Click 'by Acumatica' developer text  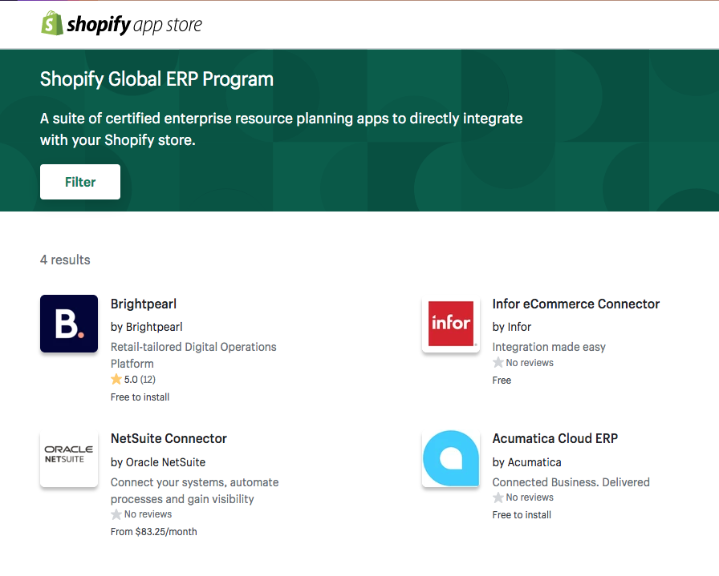click(x=527, y=462)
